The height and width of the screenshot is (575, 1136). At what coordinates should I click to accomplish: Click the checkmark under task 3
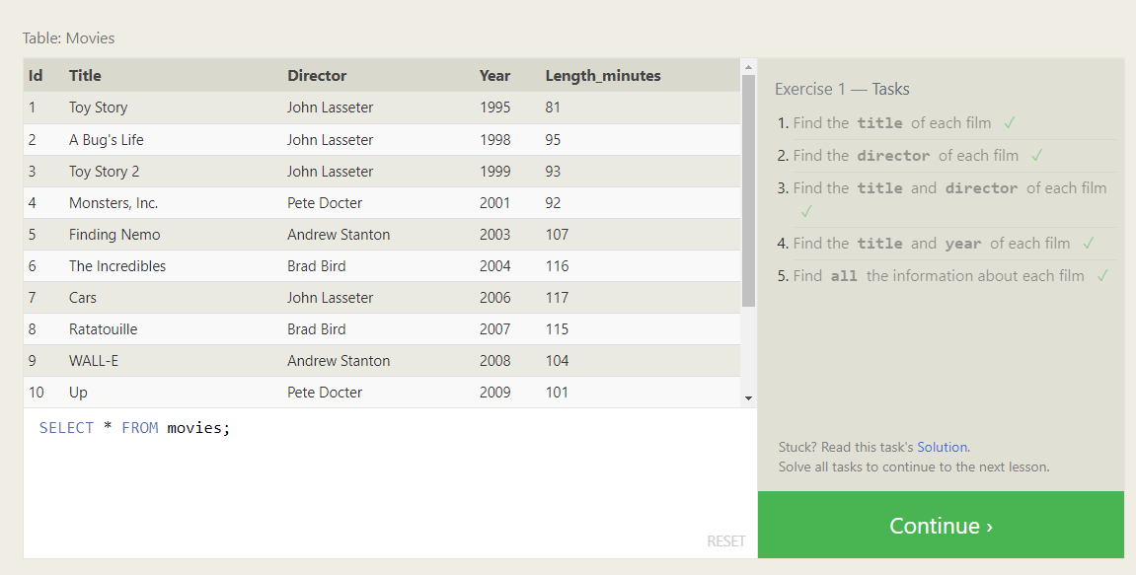click(806, 211)
